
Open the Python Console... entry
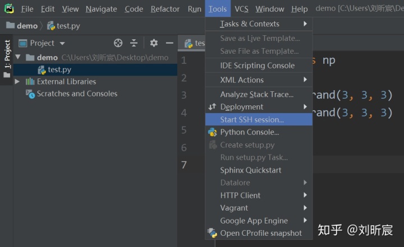pyautogui.click(x=259, y=132)
